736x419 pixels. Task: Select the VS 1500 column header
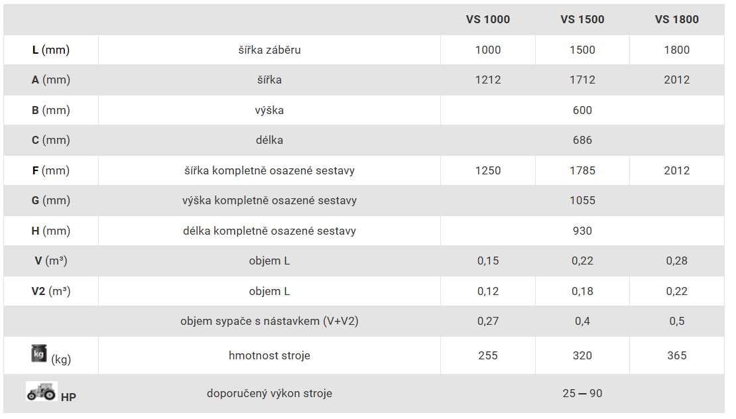point(582,19)
